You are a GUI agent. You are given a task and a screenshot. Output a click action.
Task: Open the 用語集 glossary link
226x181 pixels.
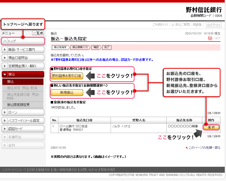click(197, 25)
